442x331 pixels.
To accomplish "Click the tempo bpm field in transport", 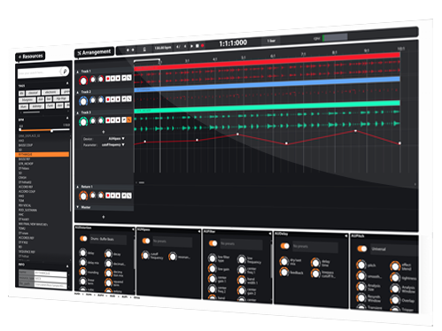I will [162, 48].
